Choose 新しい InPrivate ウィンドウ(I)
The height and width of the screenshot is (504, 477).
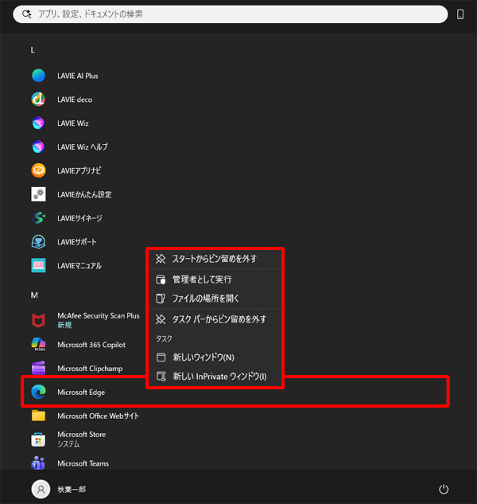tap(215, 376)
